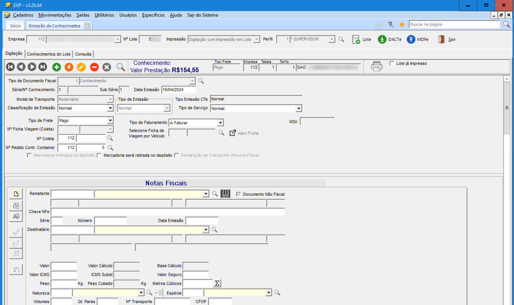Screen dimensions: 514x305
Task: Click the DACTe button
Action: pos(390,39)
